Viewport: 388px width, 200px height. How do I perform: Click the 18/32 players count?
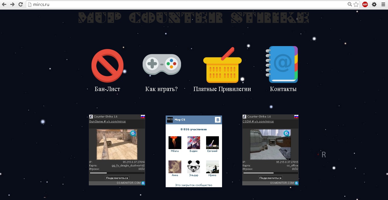pyautogui.click(x=295, y=169)
